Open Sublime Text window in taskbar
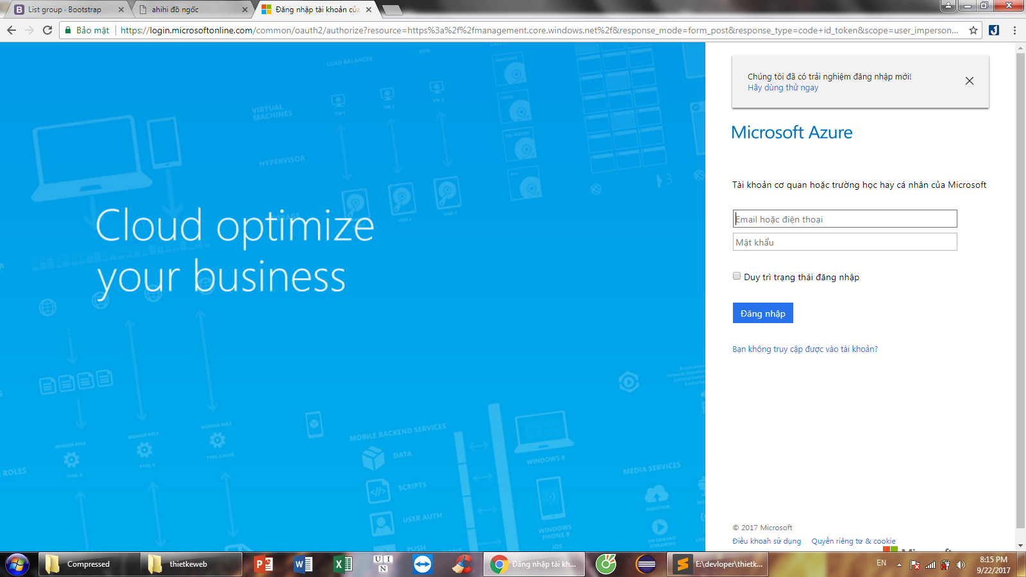1026x577 pixels. point(718,564)
